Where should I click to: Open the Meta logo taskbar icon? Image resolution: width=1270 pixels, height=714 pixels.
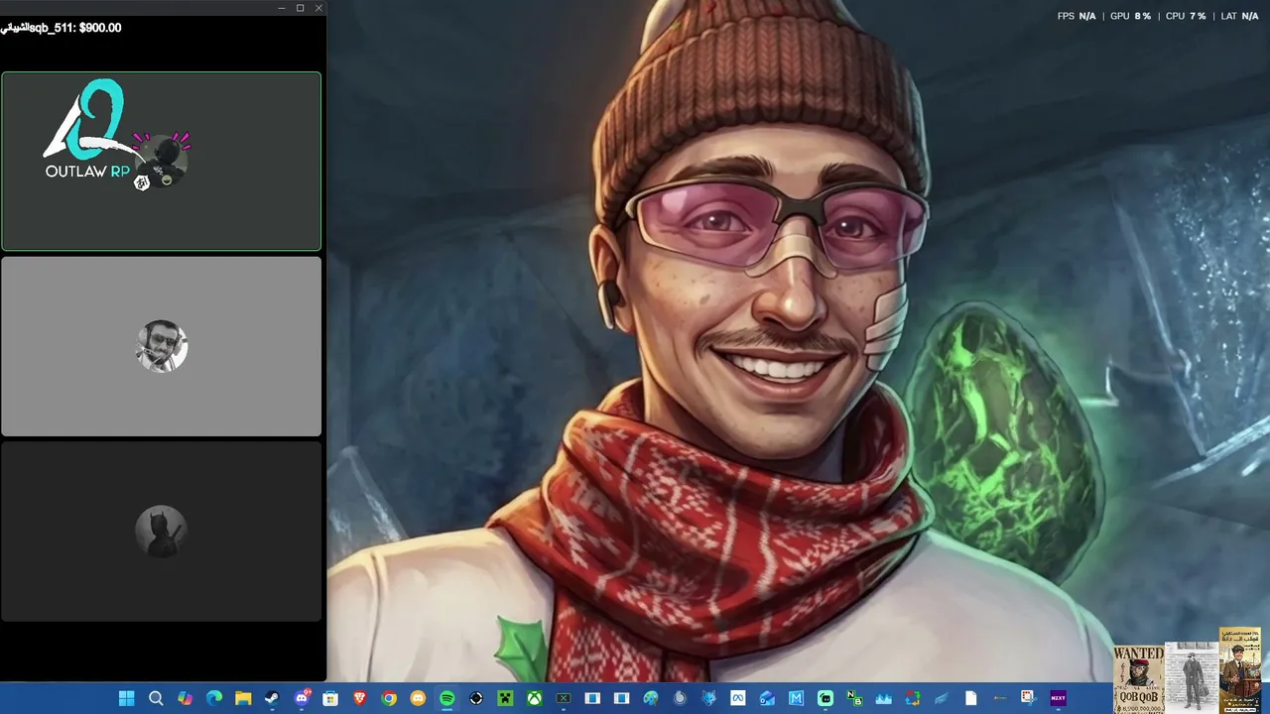pos(737,698)
